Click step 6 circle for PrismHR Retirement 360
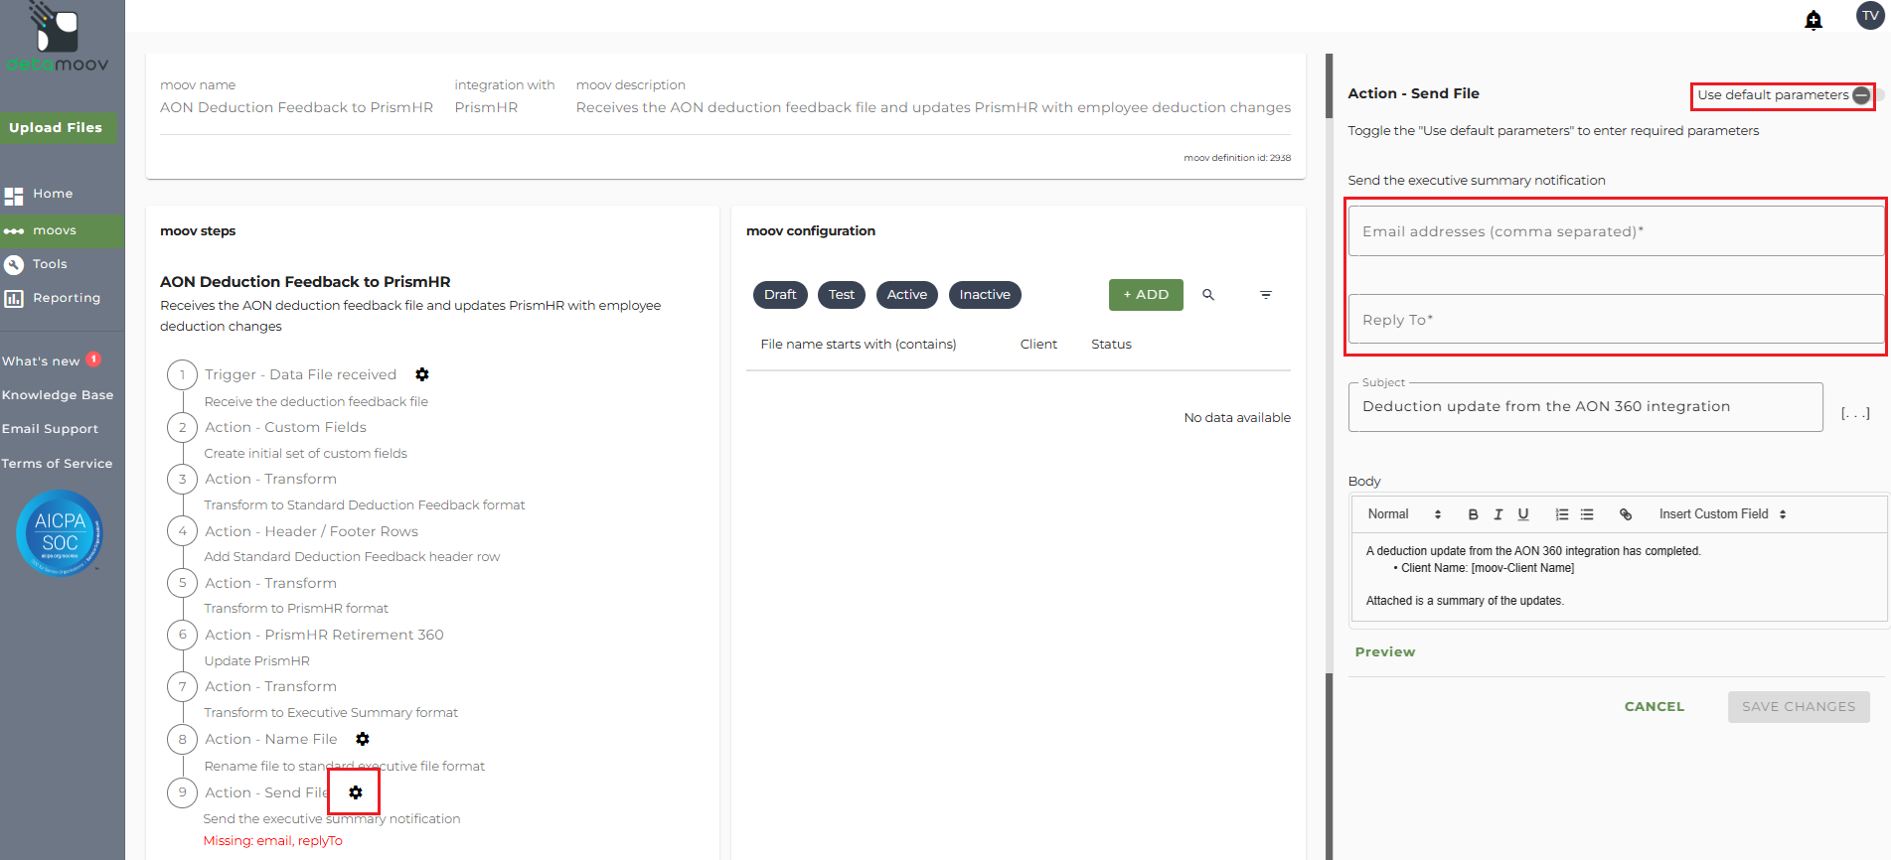Image resolution: width=1891 pixels, height=860 pixels. pyautogui.click(x=183, y=635)
